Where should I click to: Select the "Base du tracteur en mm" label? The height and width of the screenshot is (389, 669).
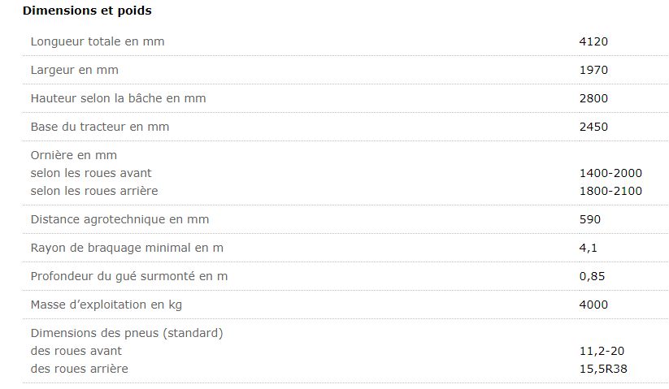[x=99, y=127]
